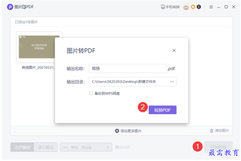The image size is (241, 161).
Task: Select 合并输出 mode
Action: point(22,147)
